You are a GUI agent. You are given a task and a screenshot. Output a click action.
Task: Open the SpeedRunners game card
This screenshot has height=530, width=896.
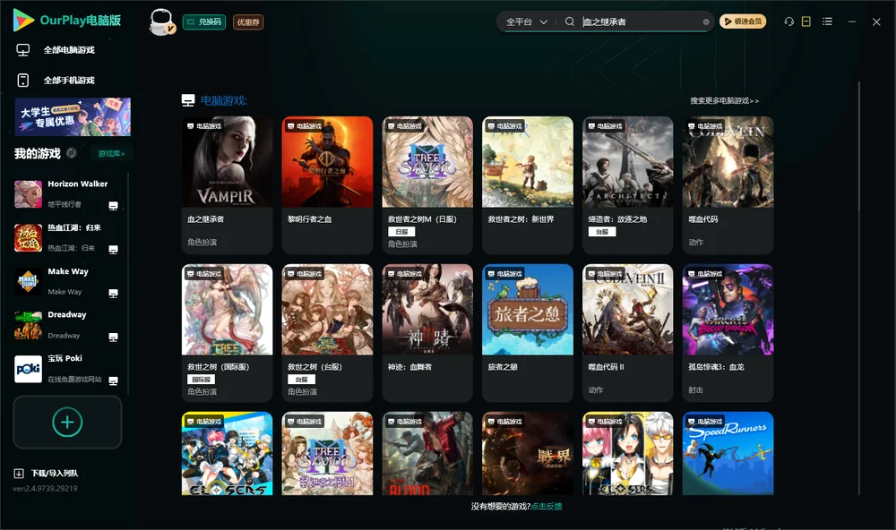pos(728,454)
